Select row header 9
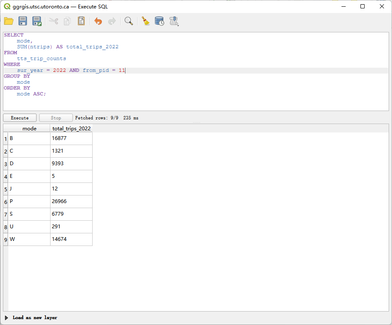 click(x=5, y=240)
